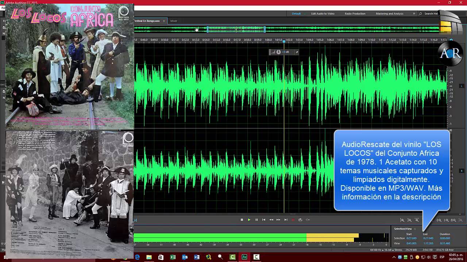Toggle the HUD pin icon
This screenshot has height=262, width=467.
(297, 52)
